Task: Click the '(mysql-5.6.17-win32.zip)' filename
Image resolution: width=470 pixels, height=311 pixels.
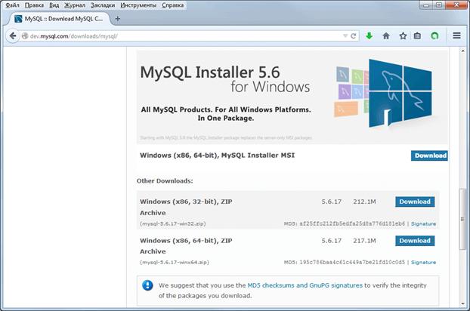Action: pyautogui.click(x=173, y=223)
